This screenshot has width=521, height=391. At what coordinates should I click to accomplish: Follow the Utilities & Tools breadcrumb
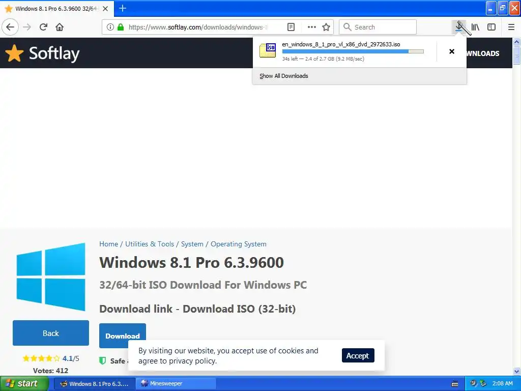(150, 244)
